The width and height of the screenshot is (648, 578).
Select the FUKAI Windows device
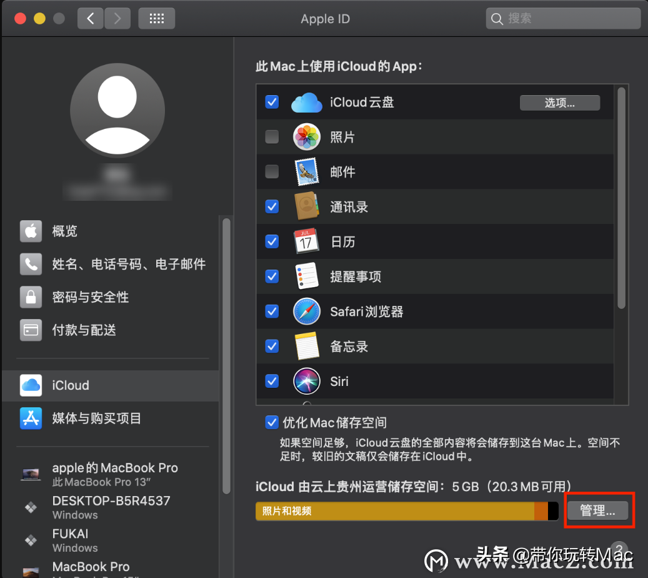click(x=112, y=540)
